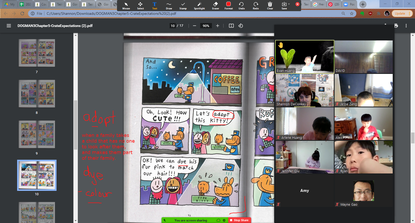Redo the annotation
The image size is (415, 223).
point(256,6)
